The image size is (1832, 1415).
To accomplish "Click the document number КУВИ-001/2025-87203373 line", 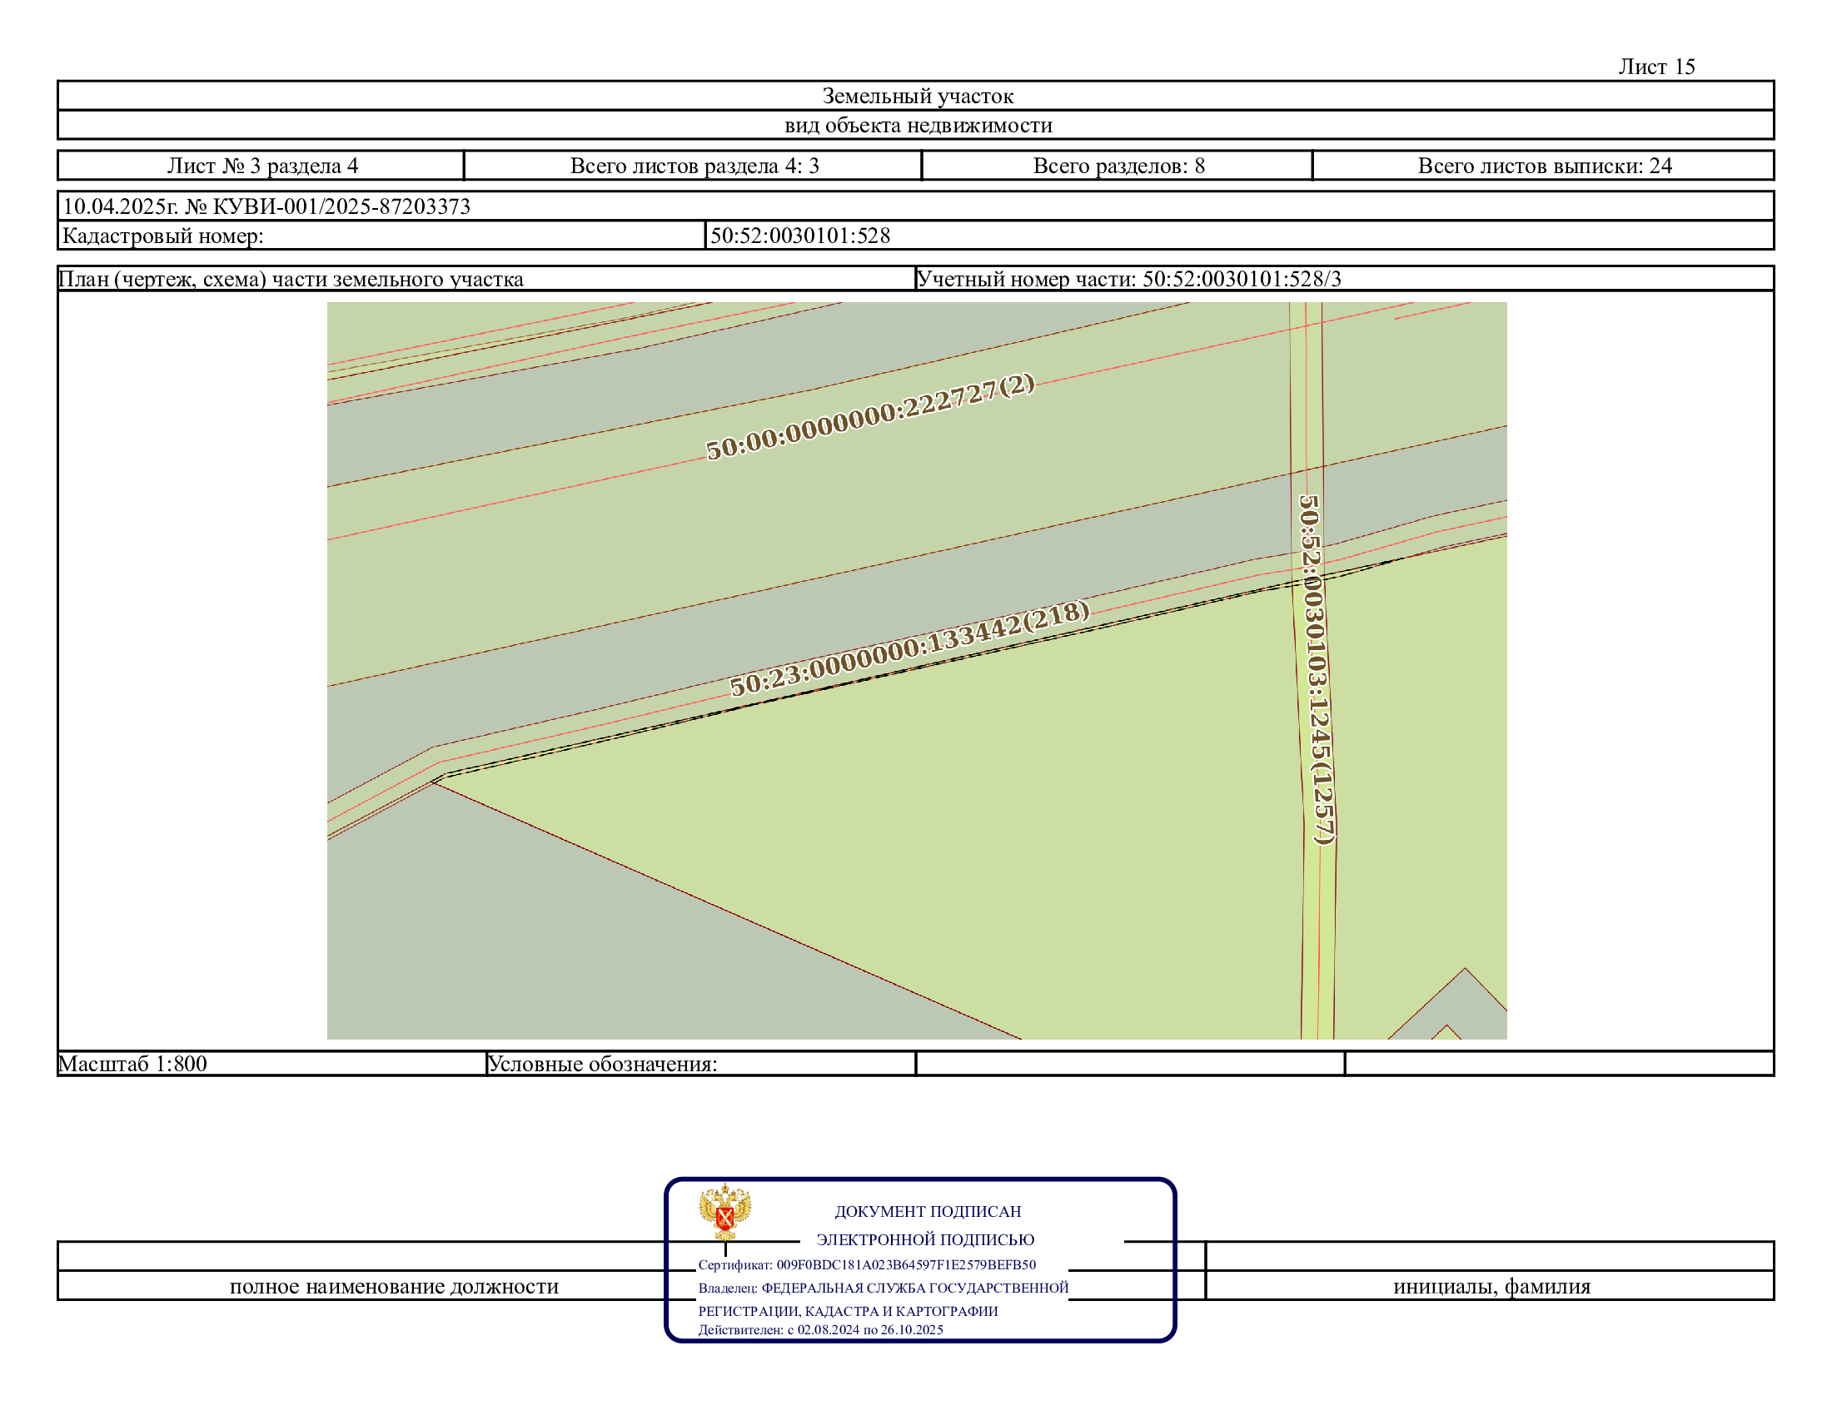I will pyautogui.click(x=266, y=206).
